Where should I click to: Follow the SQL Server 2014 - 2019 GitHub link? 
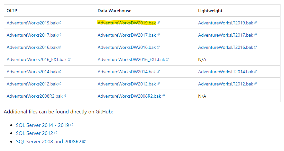point(42,125)
